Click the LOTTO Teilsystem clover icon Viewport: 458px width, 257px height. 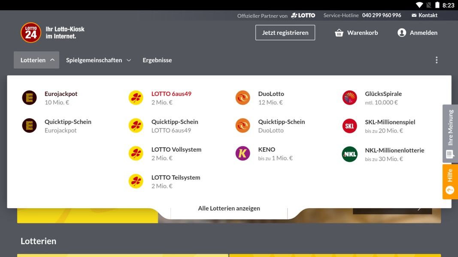(136, 181)
